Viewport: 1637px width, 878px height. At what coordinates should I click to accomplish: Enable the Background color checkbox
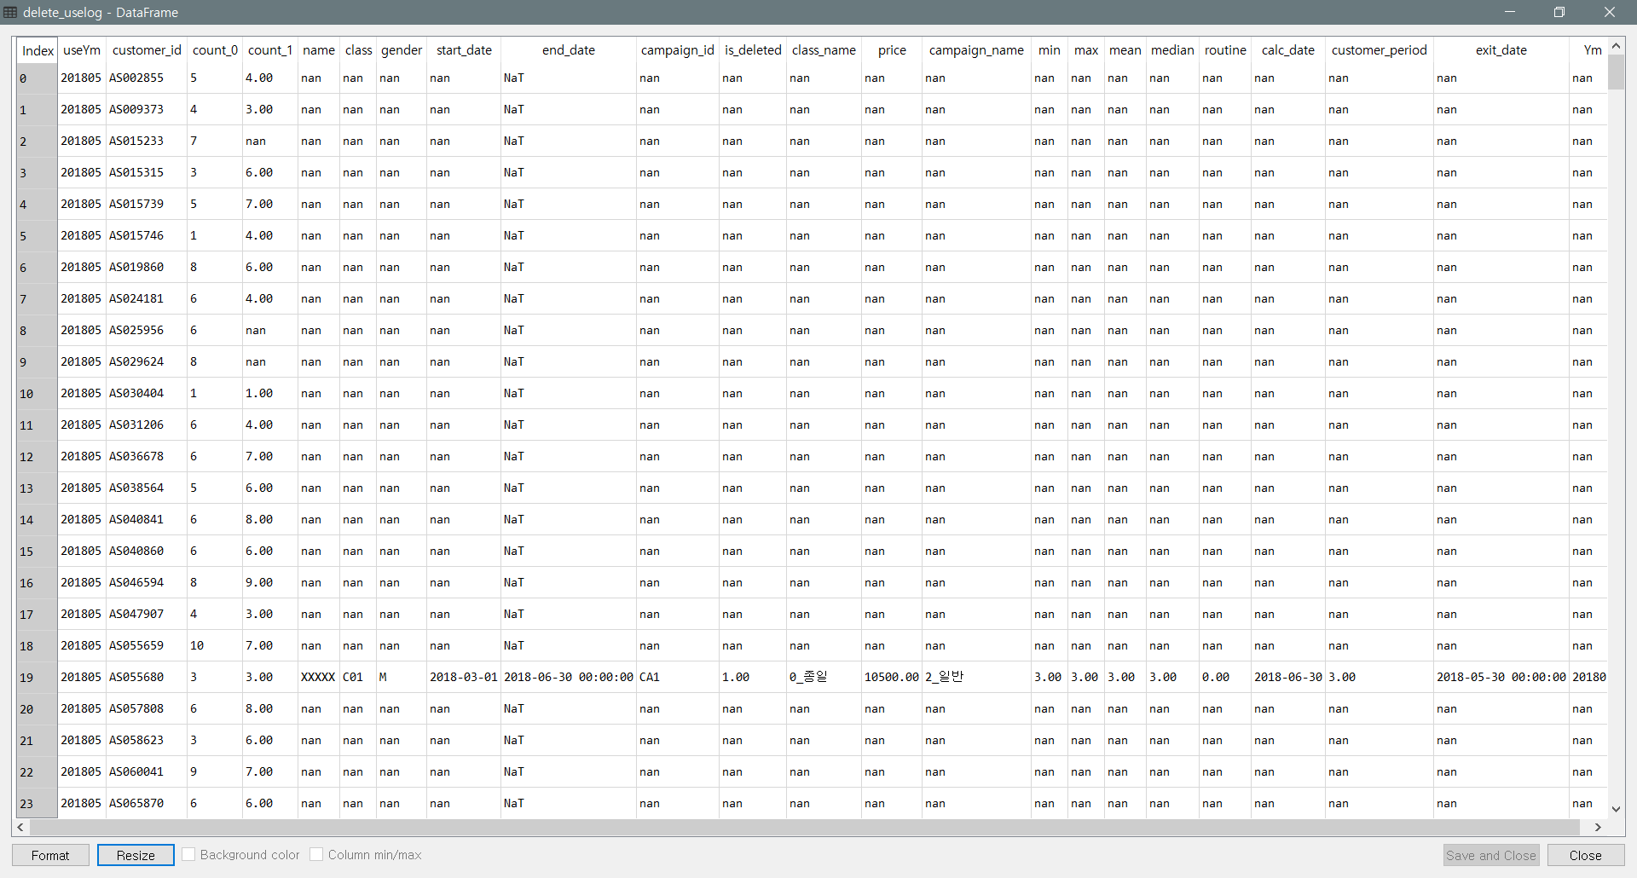click(x=188, y=854)
